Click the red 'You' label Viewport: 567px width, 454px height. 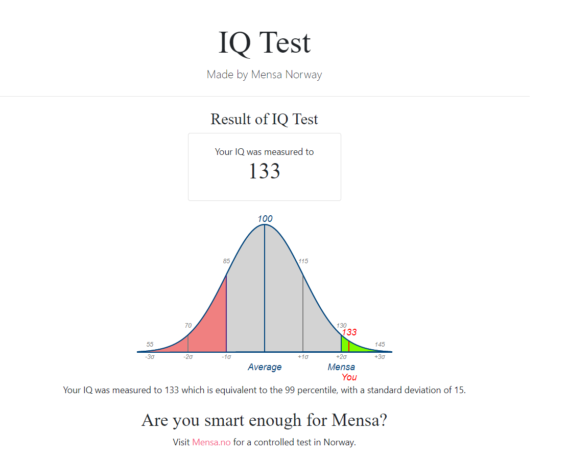(349, 377)
